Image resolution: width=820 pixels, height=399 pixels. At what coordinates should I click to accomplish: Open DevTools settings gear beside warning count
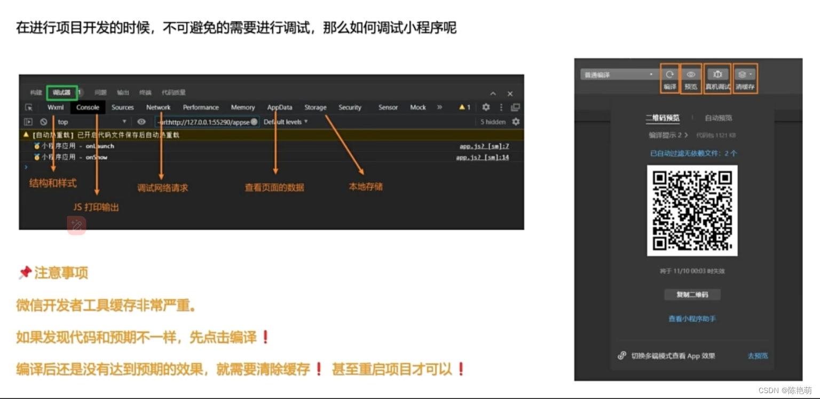486,107
